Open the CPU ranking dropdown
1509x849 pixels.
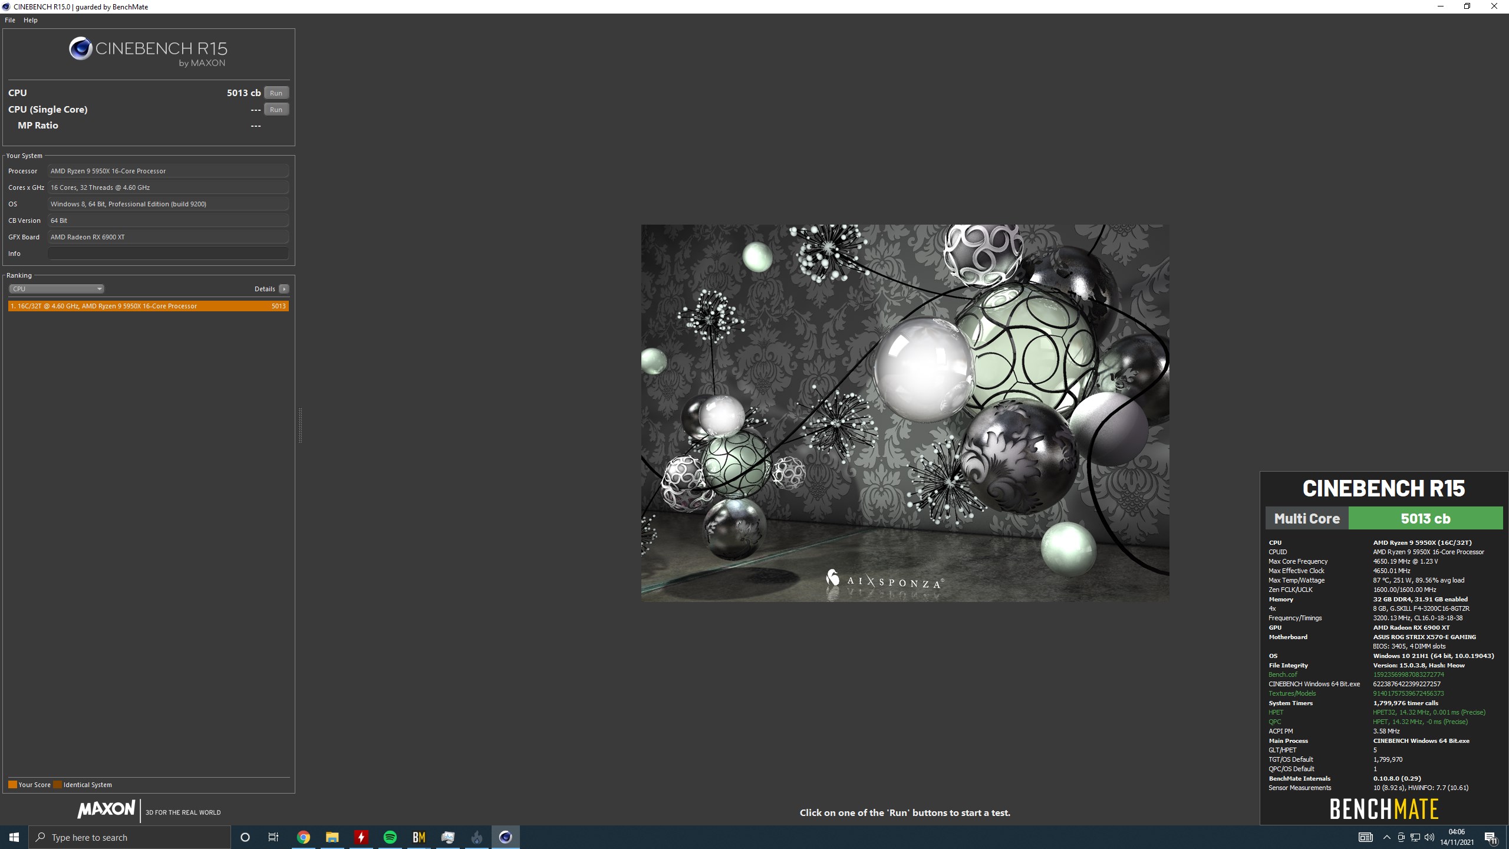(x=57, y=289)
